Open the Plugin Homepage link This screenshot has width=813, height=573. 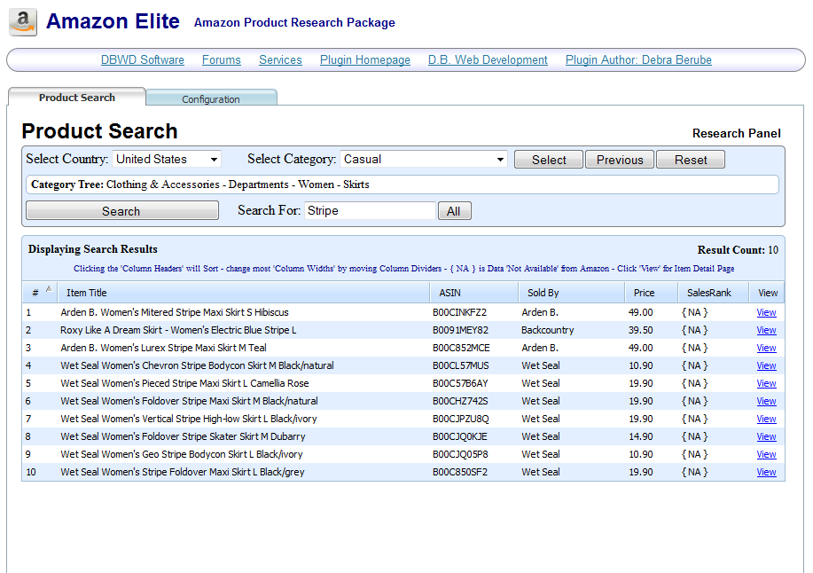(x=365, y=59)
